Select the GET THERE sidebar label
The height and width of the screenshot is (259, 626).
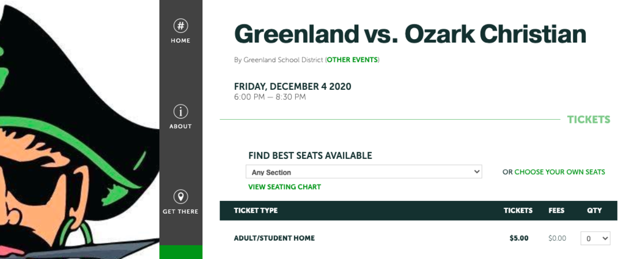180,212
